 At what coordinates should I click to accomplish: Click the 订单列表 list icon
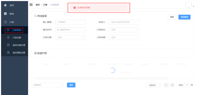point(8,30)
